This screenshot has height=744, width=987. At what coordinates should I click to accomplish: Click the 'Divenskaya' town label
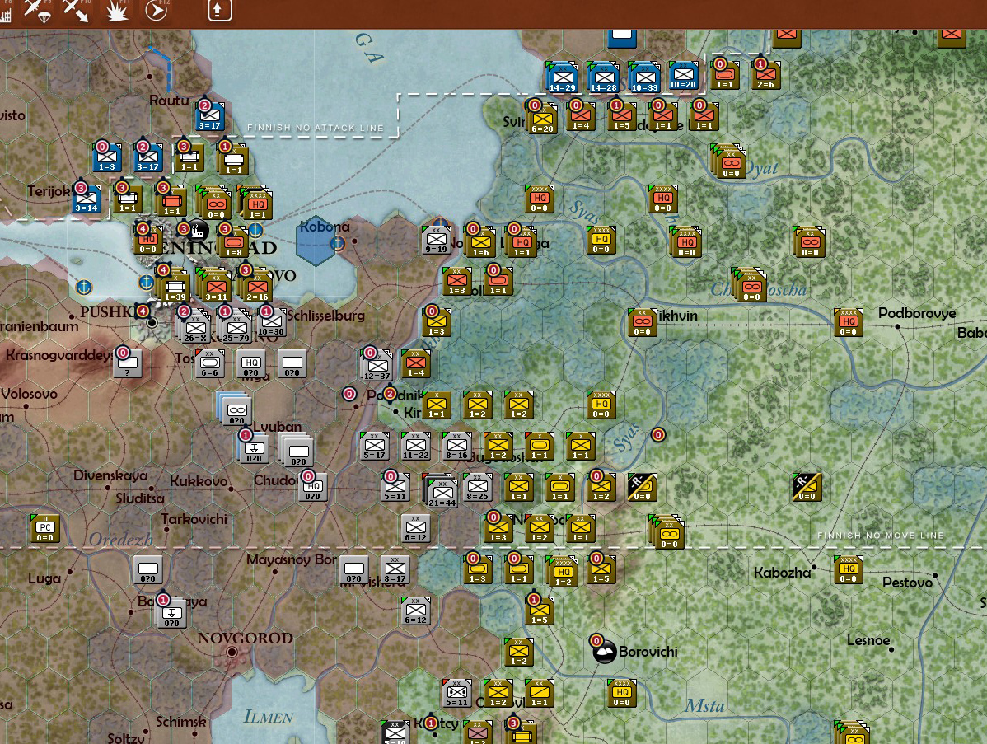(110, 475)
